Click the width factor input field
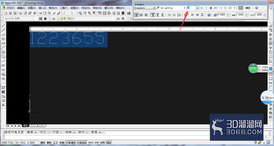The image size is (274, 146). (x=258, y=15)
